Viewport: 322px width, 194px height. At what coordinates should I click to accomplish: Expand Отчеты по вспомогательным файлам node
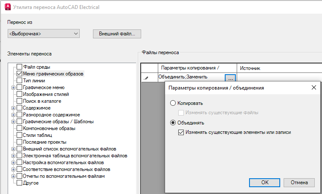[x=13, y=177]
